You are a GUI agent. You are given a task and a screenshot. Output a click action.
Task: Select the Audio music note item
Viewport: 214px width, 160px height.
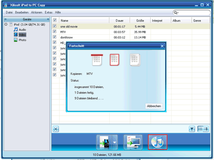(20, 30)
